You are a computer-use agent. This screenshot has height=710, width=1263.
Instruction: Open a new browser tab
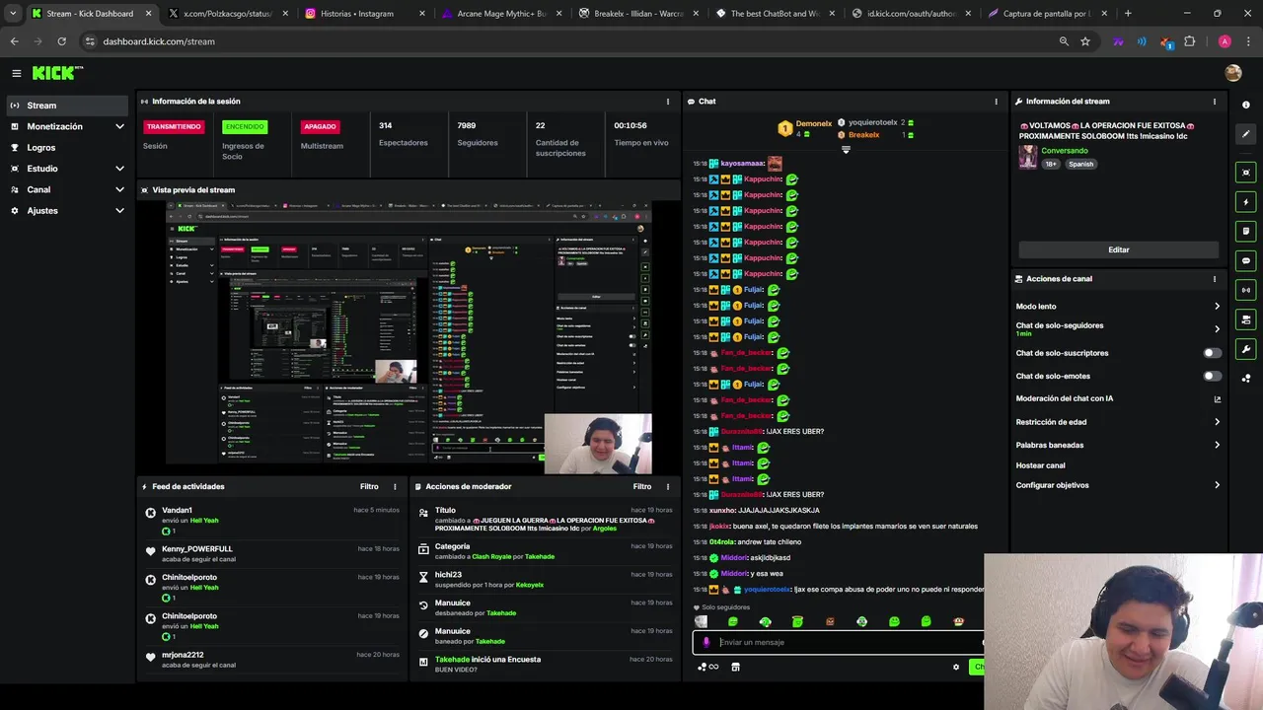(x=1128, y=14)
